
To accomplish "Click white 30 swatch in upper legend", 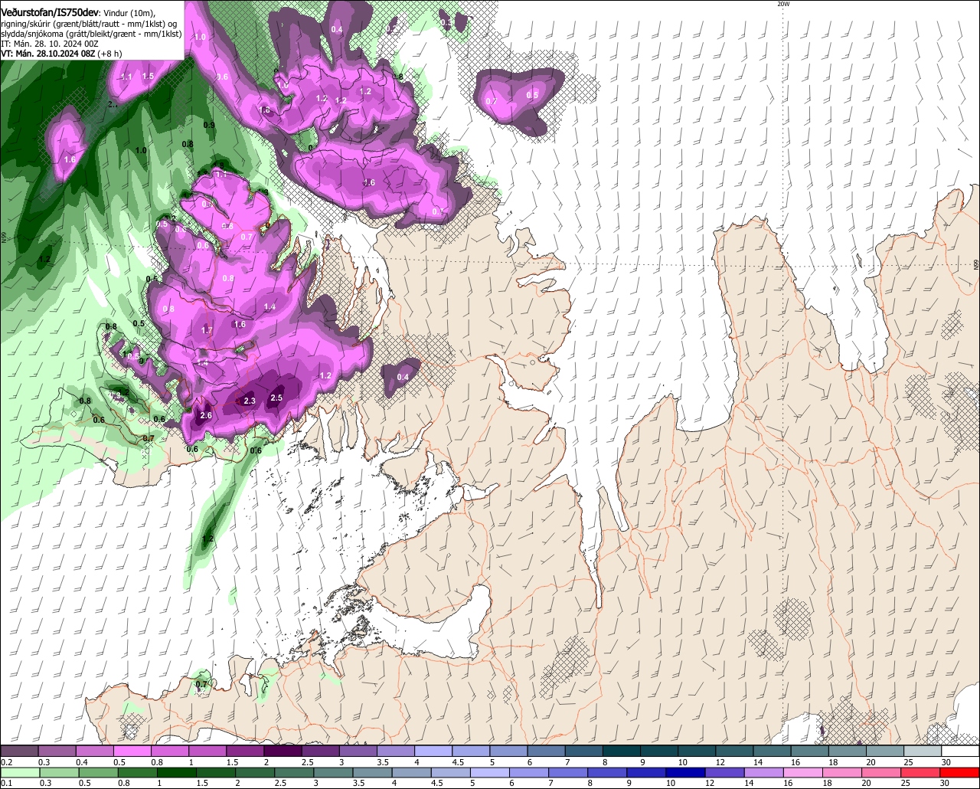I will point(961,751).
